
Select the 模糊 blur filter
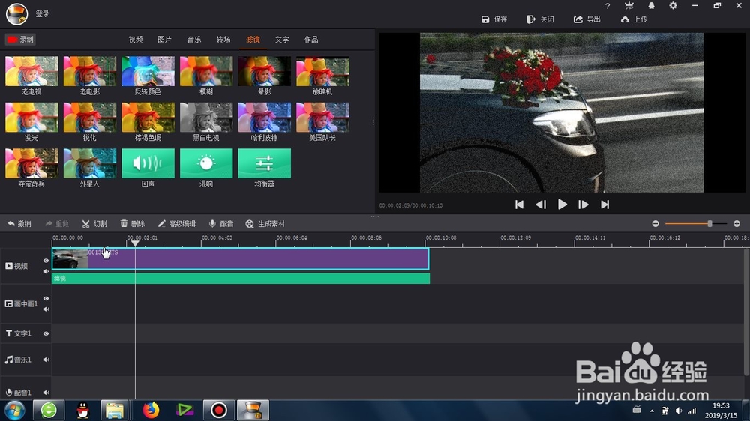point(206,71)
